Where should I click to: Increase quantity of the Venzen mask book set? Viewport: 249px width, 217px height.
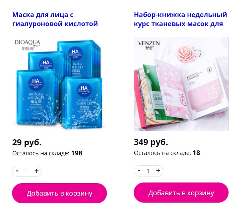point(158,171)
